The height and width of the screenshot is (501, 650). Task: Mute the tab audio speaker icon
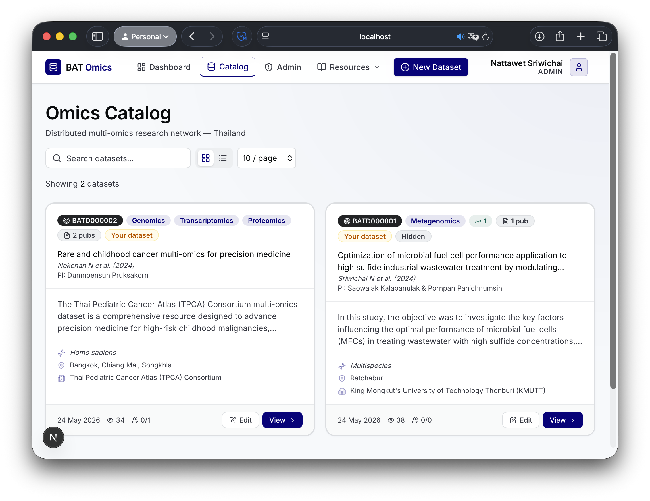point(460,36)
